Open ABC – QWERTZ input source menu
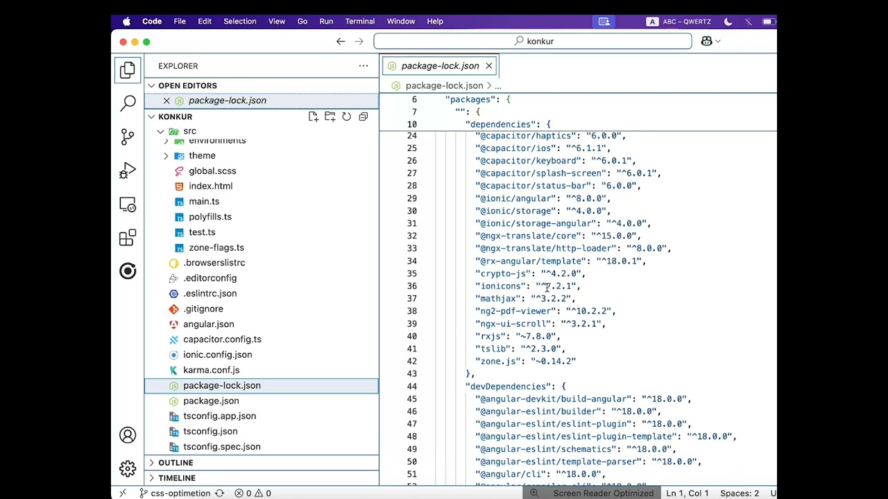Image resolution: width=888 pixels, height=499 pixels. click(678, 21)
